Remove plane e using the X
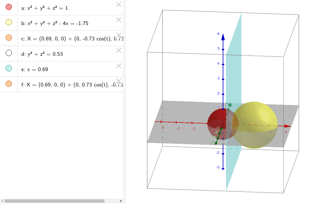The height and width of the screenshot is (204, 321). coord(118,66)
